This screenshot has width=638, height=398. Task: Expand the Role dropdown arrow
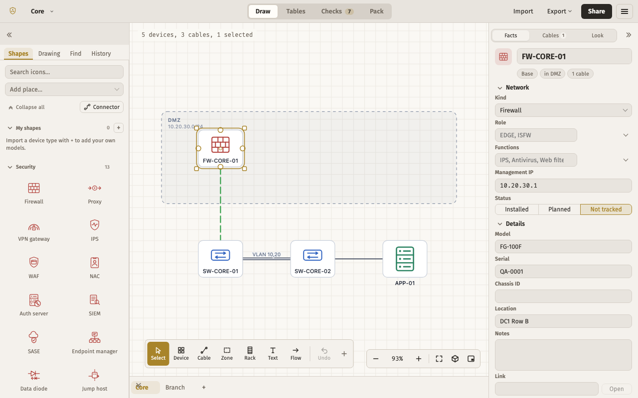(626, 135)
